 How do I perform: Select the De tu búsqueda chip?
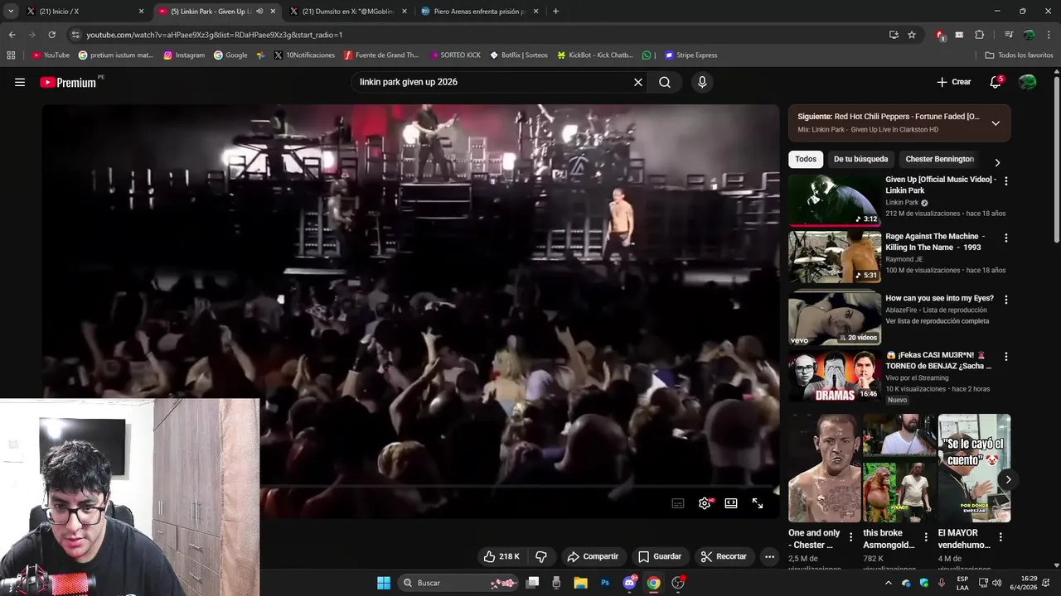tap(860, 159)
